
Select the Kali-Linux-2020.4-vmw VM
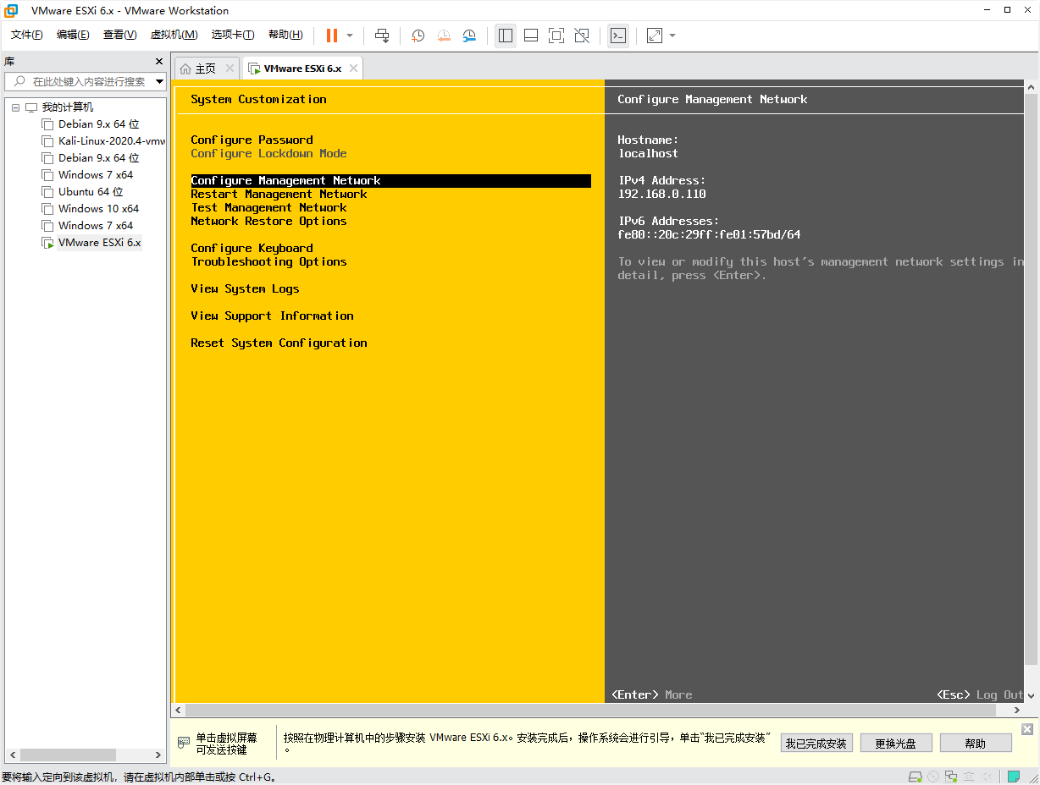tap(111, 141)
